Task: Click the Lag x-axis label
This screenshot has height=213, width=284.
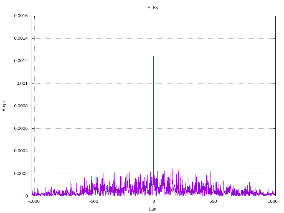Action: point(153,209)
